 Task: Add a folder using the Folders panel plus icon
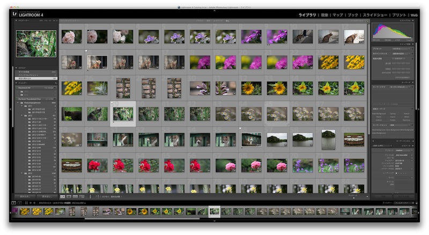coord(56,83)
